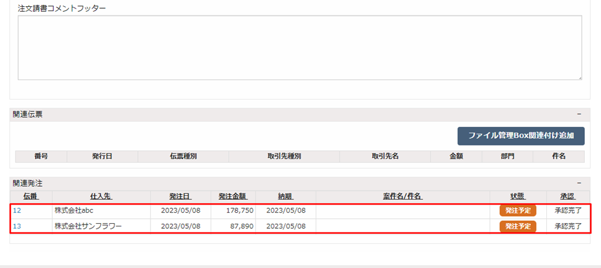
Task: Sort by 伝番 column header
Action: pyautogui.click(x=30, y=196)
